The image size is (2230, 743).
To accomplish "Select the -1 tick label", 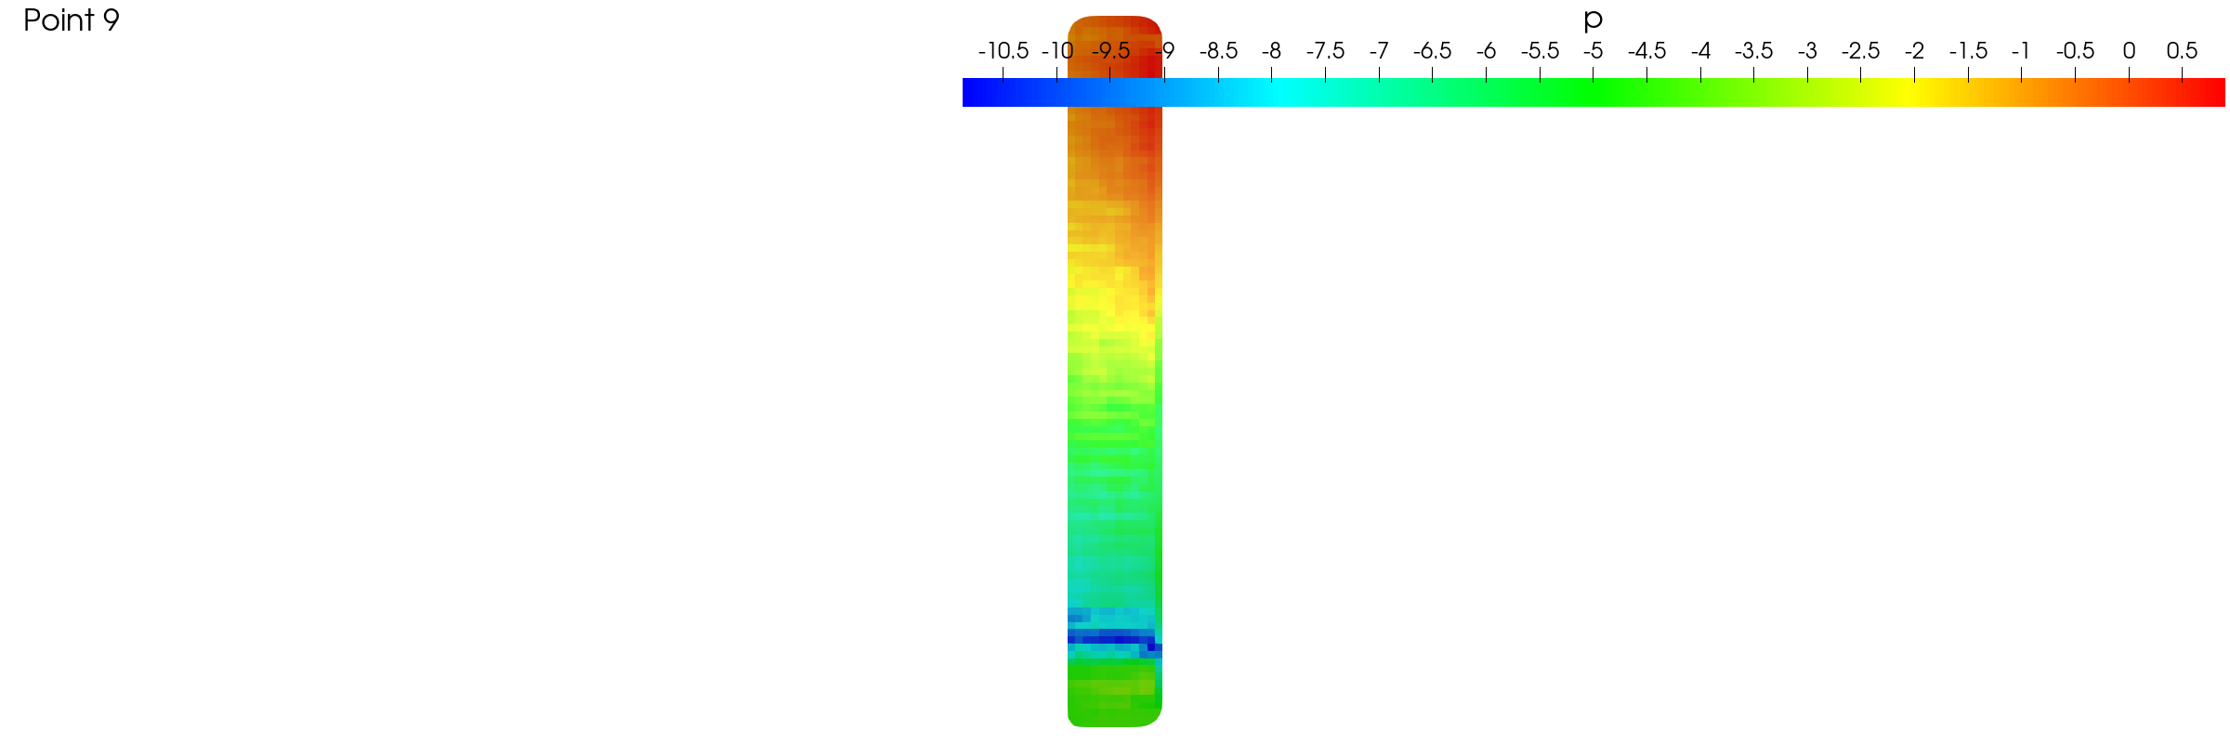I will [x=2021, y=51].
